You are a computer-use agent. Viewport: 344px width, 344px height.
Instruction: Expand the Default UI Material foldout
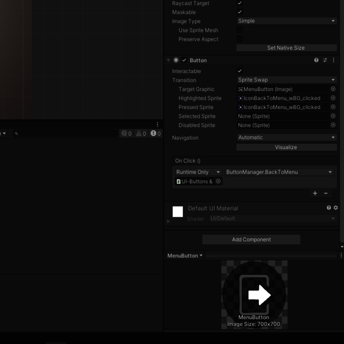pos(168,221)
